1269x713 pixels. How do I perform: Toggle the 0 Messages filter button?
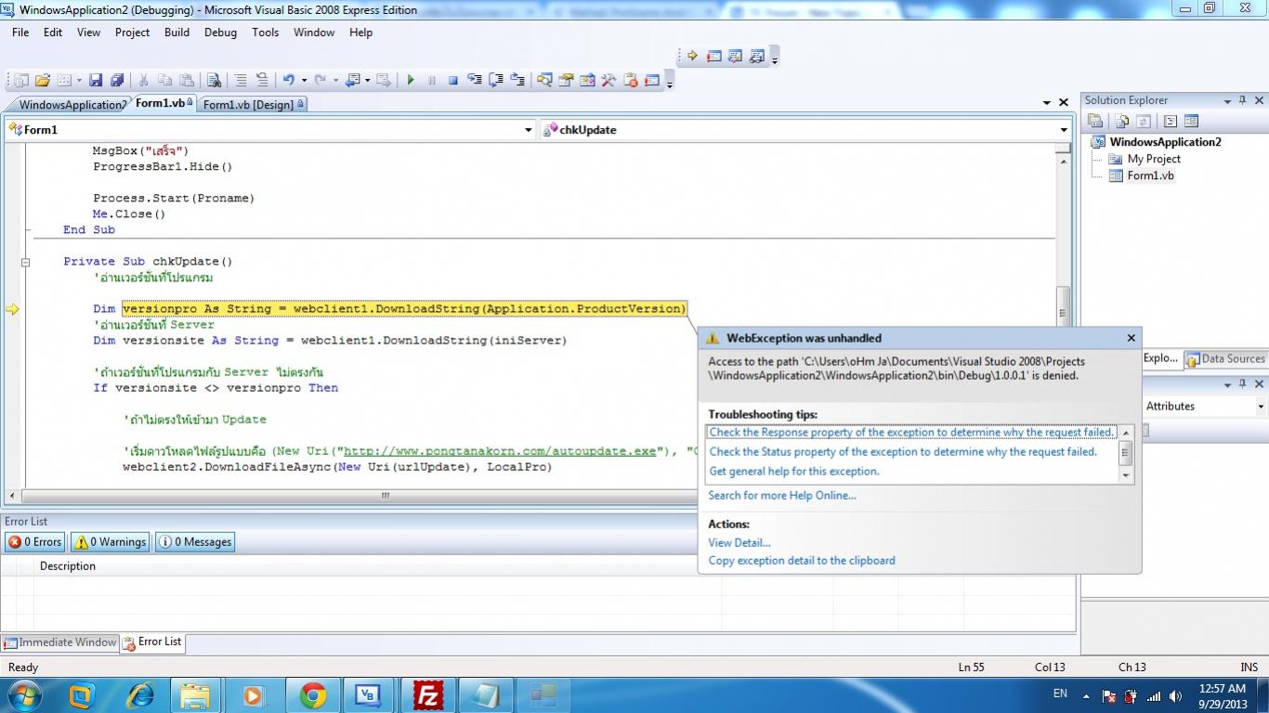point(194,542)
